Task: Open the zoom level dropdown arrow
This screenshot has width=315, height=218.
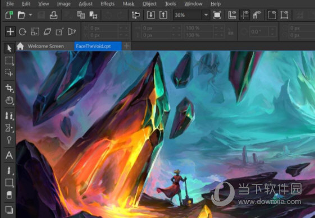Action: coord(206,15)
